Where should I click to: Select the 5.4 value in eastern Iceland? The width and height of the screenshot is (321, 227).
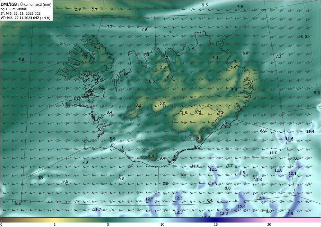pyautogui.click(x=234, y=90)
